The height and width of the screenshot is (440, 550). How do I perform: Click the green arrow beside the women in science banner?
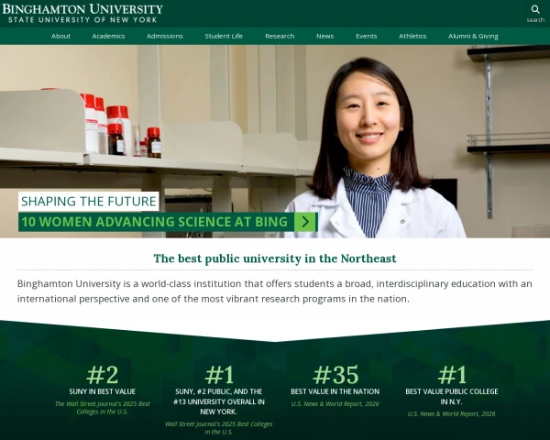click(305, 222)
